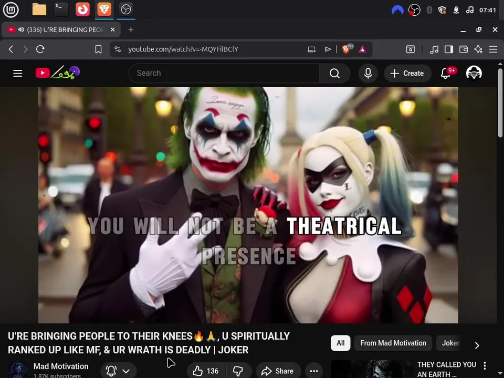
Task: Open clock showing 07:41
Action: (488, 10)
